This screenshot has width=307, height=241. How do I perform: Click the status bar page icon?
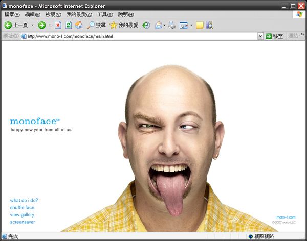5,236
